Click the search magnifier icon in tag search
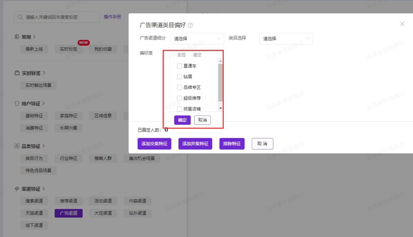Image resolution: width=413 pixels, height=237 pixels. [x=20, y=18]
